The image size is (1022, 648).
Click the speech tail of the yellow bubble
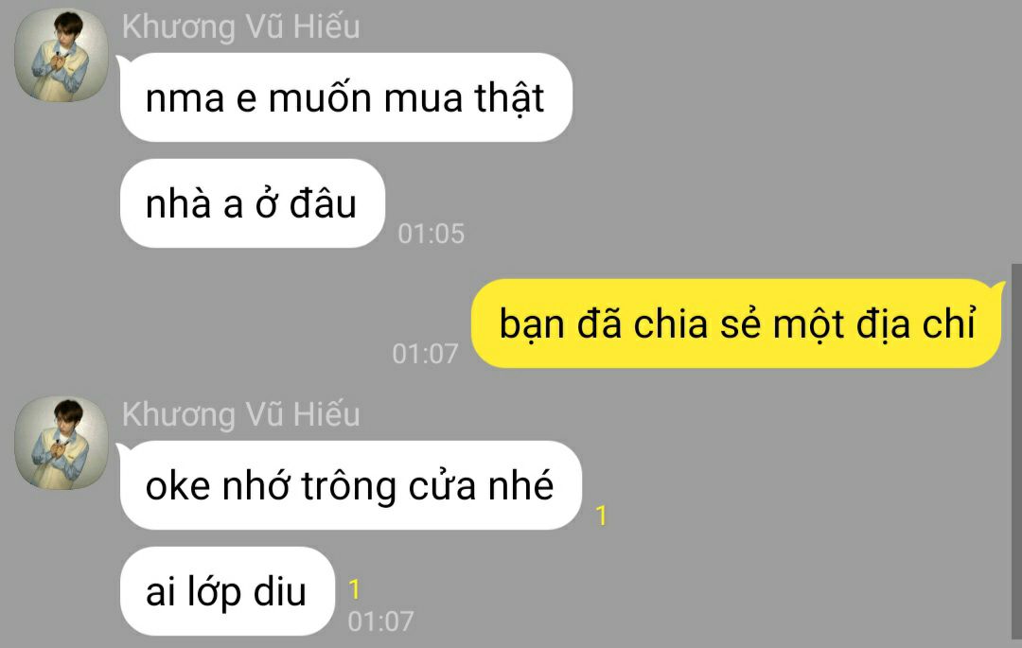coord(998,288)
